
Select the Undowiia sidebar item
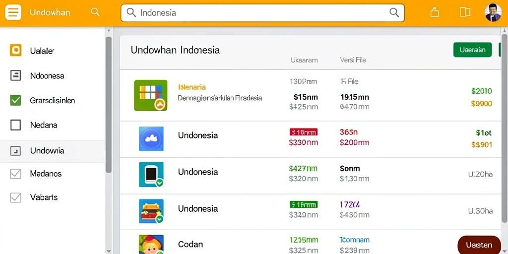pos(53,151)
